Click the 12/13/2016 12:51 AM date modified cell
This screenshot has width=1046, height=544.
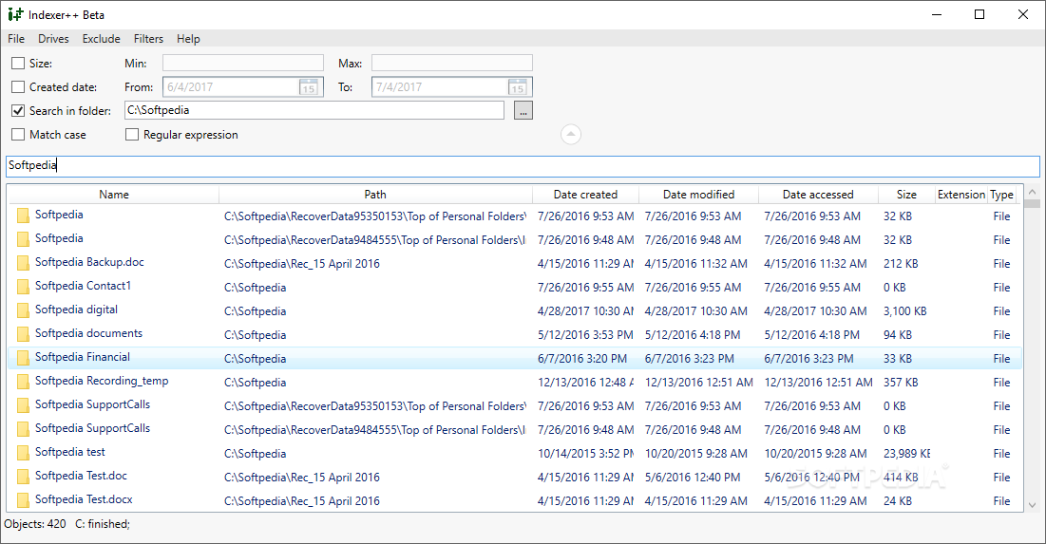(698, 382)
